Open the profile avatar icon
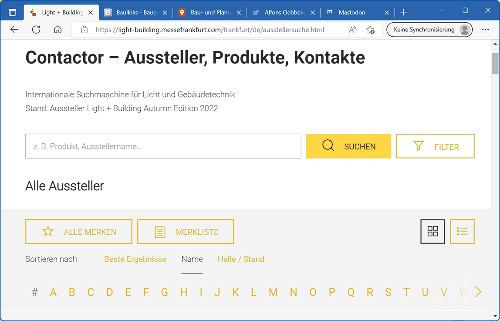The height and width of the screenshot is (321, 500). [x=465, y=30]
